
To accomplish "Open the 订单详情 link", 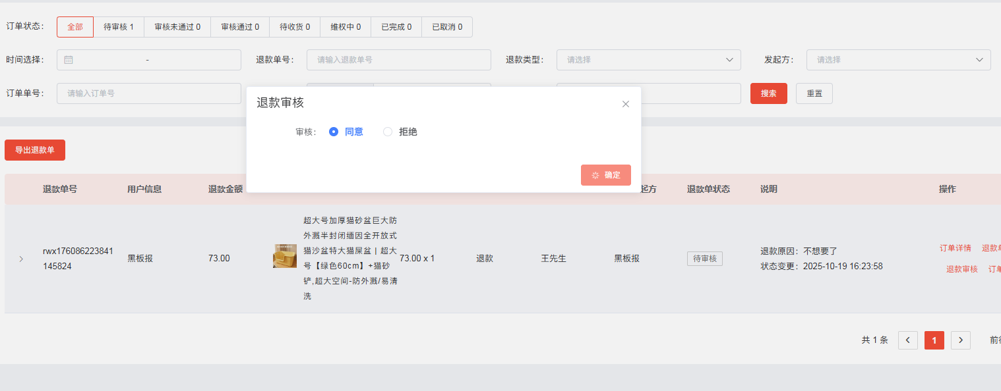I will coord(955,248).
